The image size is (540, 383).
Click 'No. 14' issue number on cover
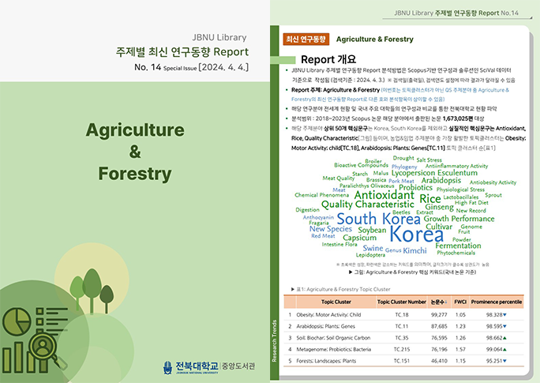coord(148,67)
